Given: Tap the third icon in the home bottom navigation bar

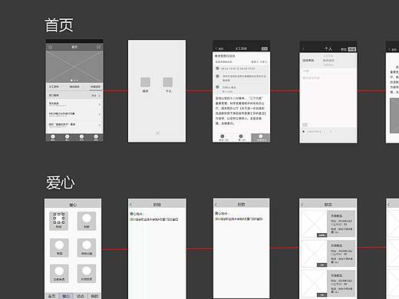Looking at the screenshot, I should point(81,137).
